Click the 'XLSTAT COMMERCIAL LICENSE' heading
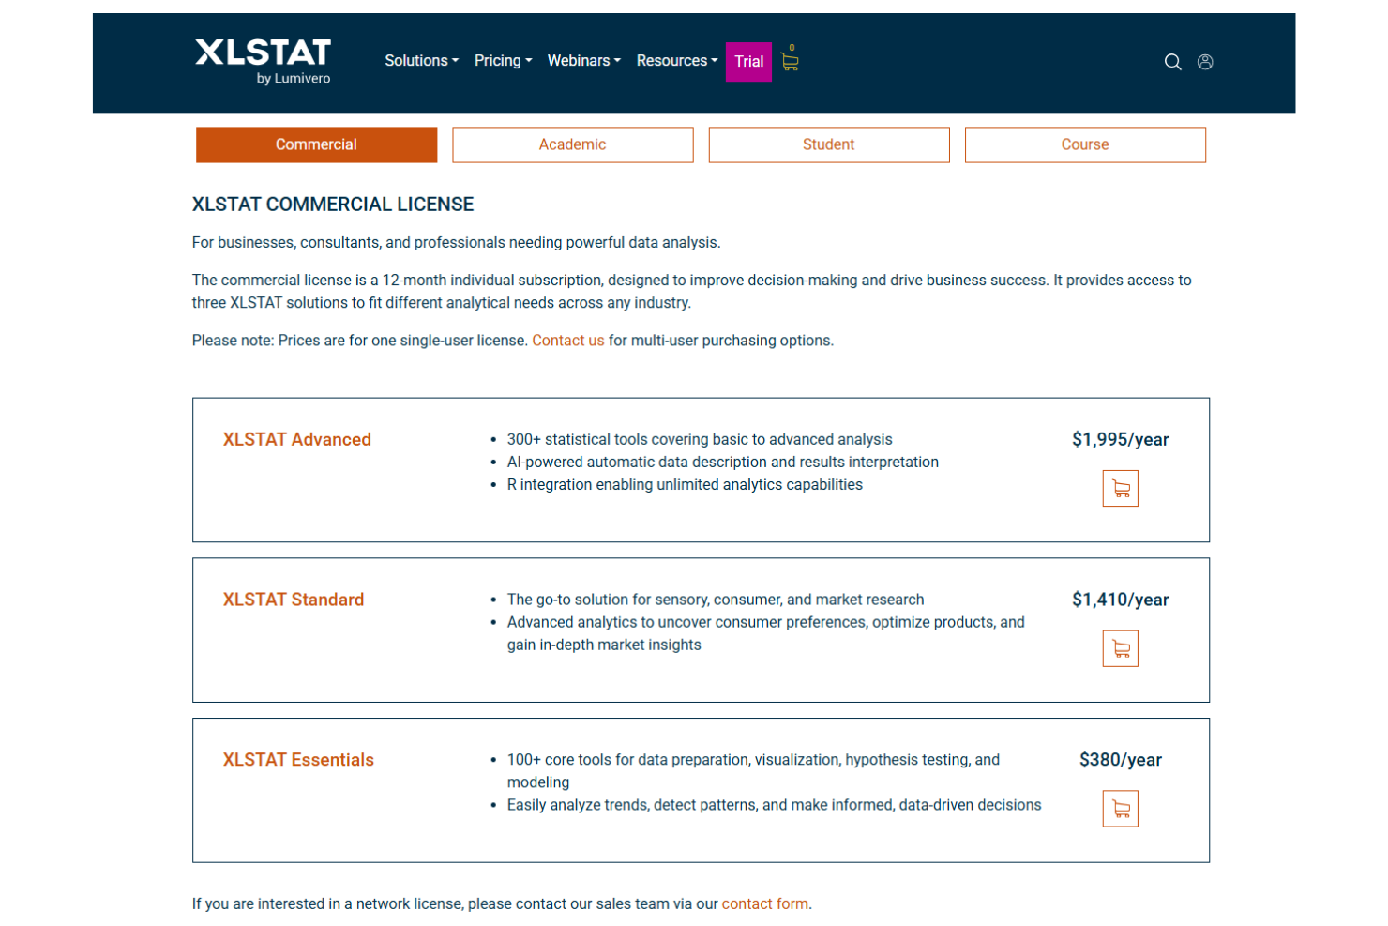 tap(333, 205)
